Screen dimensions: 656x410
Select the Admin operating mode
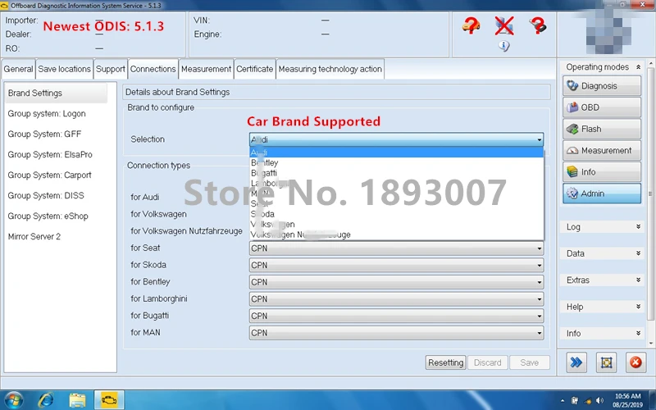[601, 194]
